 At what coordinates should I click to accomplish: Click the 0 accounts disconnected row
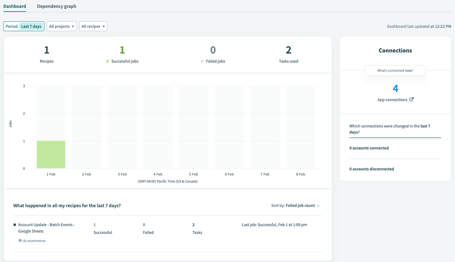pos(372,169)
